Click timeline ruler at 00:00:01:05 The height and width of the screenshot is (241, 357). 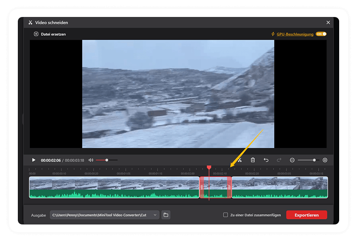point(124,173)
